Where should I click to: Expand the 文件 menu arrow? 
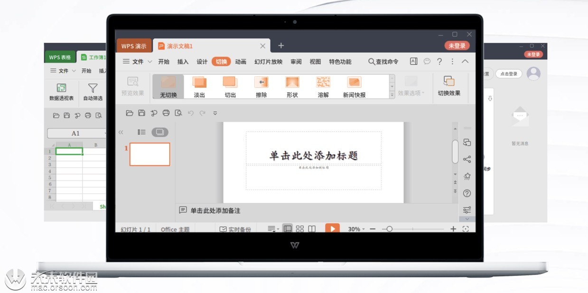click(150, 62)
